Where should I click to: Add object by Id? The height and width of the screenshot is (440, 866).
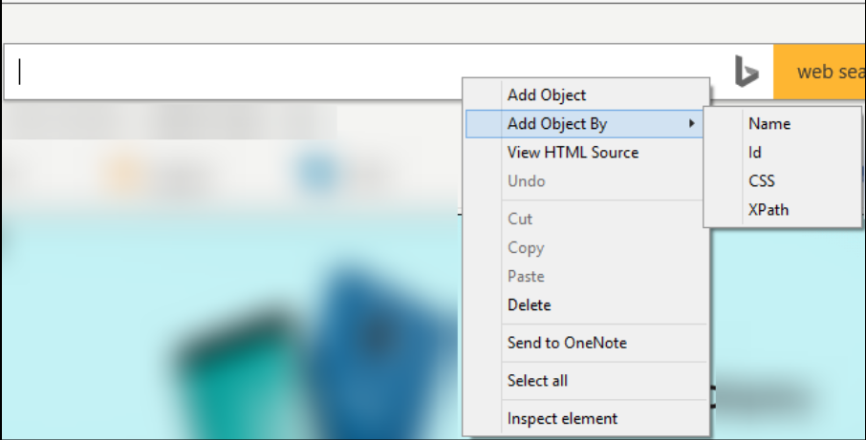point(755,152)
